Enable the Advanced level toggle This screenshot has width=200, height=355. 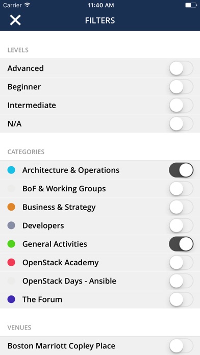click(x=181, y=68)
